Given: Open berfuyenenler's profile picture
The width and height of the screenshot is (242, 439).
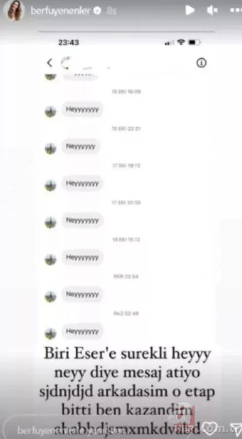Looking at the screenshot, I should [14, 11].
